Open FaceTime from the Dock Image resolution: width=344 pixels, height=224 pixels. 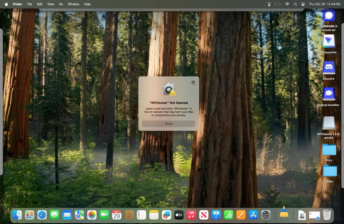coord(104,215)
